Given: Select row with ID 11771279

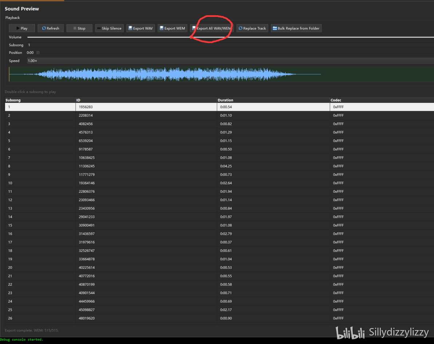Looking at the screenshot, I should pyautogui.click(x=220, y=175).
